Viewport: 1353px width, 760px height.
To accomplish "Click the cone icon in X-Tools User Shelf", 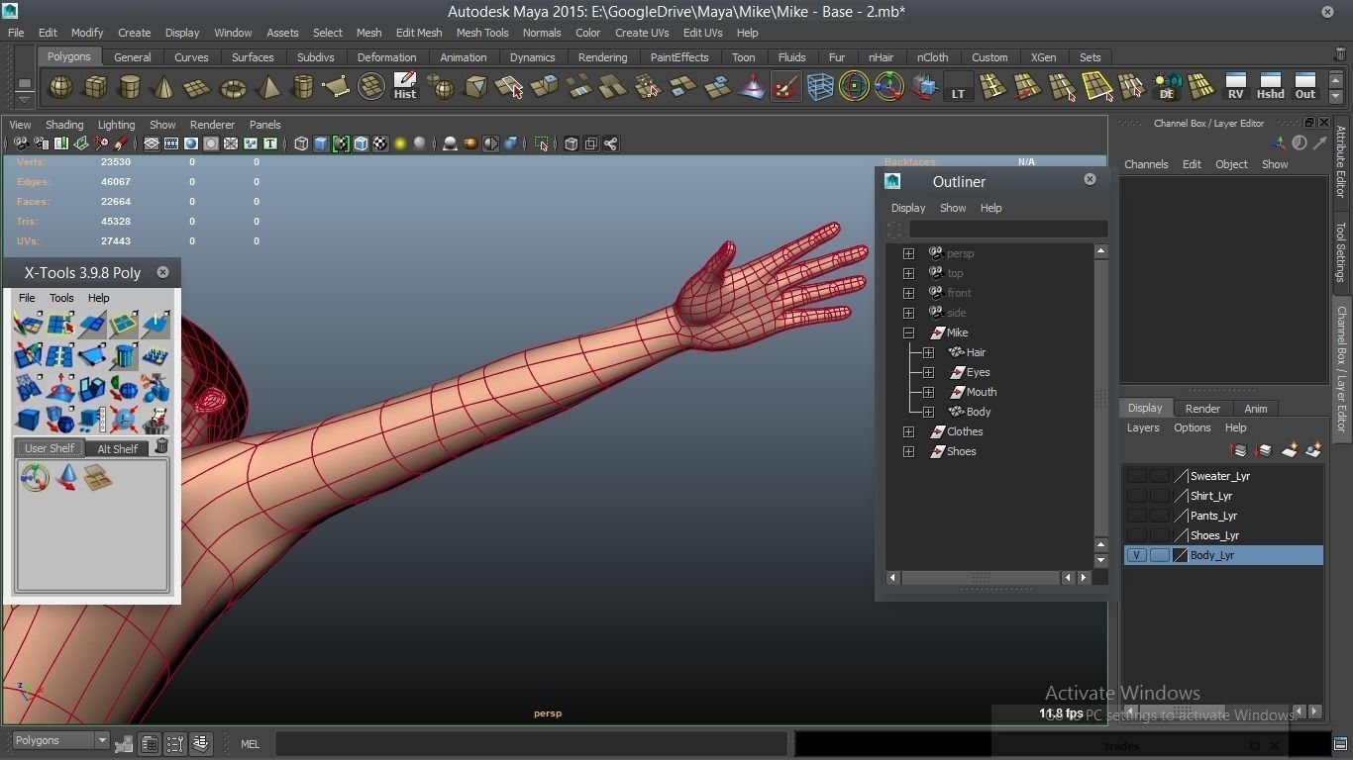I will tap(66, 478).
